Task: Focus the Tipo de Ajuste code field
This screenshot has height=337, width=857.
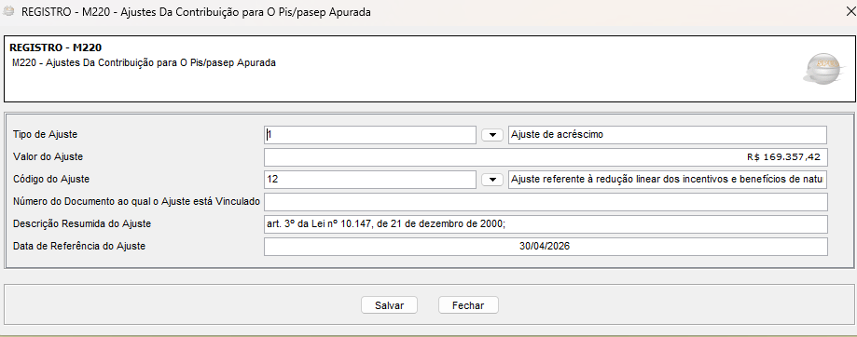Action: pos(370,135)
